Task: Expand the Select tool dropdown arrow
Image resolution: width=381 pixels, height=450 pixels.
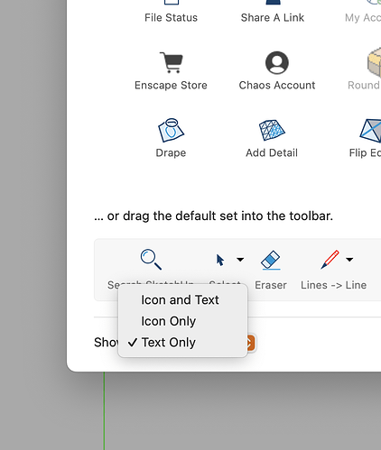Action: (240, 260)
